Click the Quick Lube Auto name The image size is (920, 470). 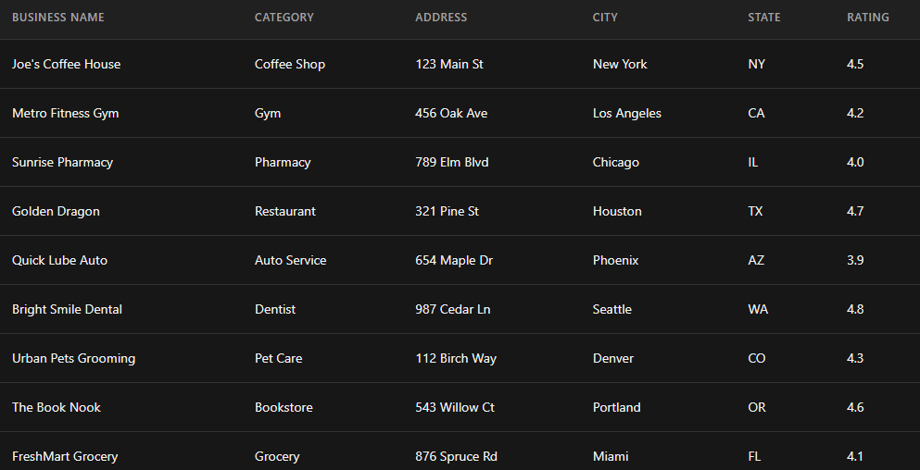coord(59,261)
